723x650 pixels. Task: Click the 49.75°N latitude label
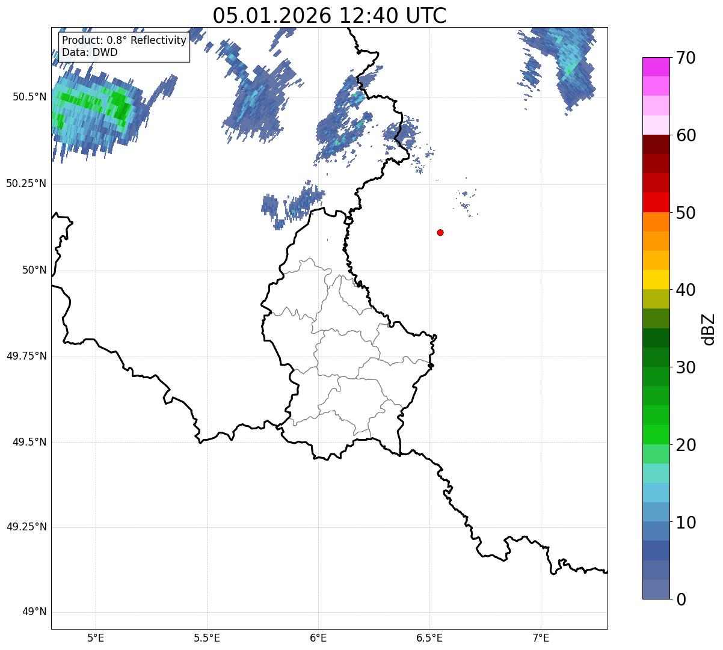26,356
